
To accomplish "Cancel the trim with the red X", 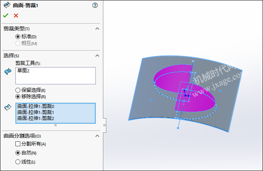I will [16, 16].
